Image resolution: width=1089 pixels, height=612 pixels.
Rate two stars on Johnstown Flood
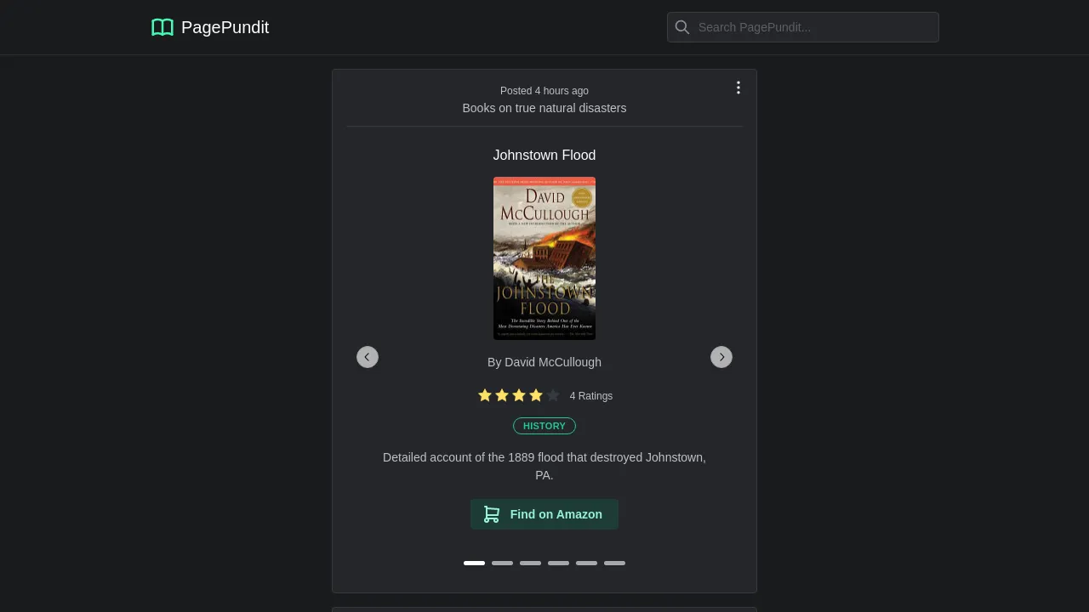[502, 395]
